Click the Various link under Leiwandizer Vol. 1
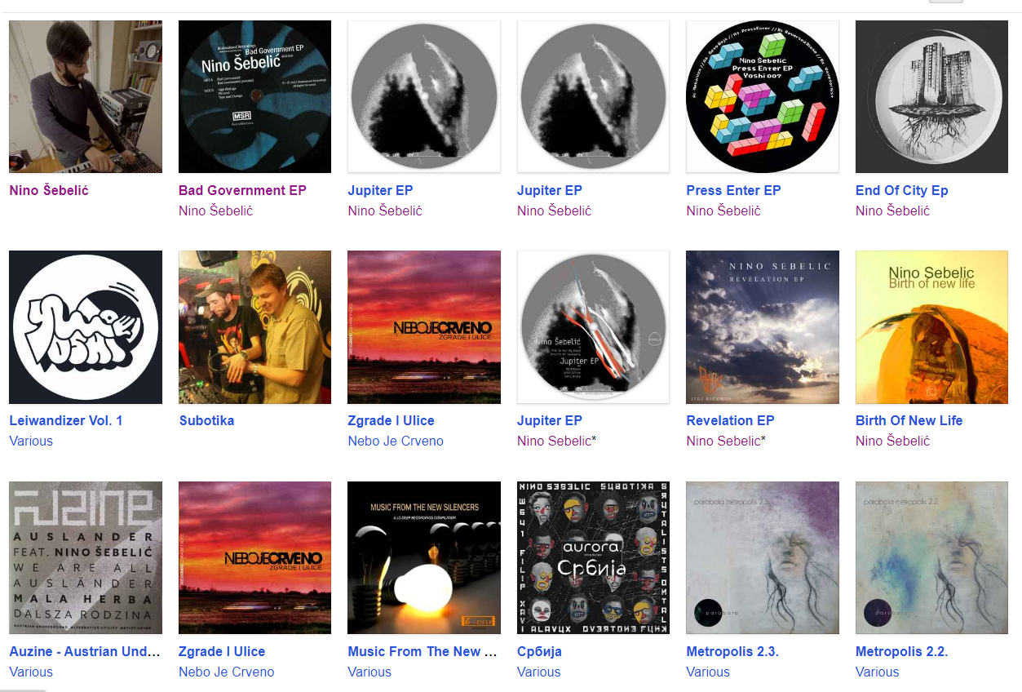The height and width of the screenshot is (692, 1022). (31, 441)
